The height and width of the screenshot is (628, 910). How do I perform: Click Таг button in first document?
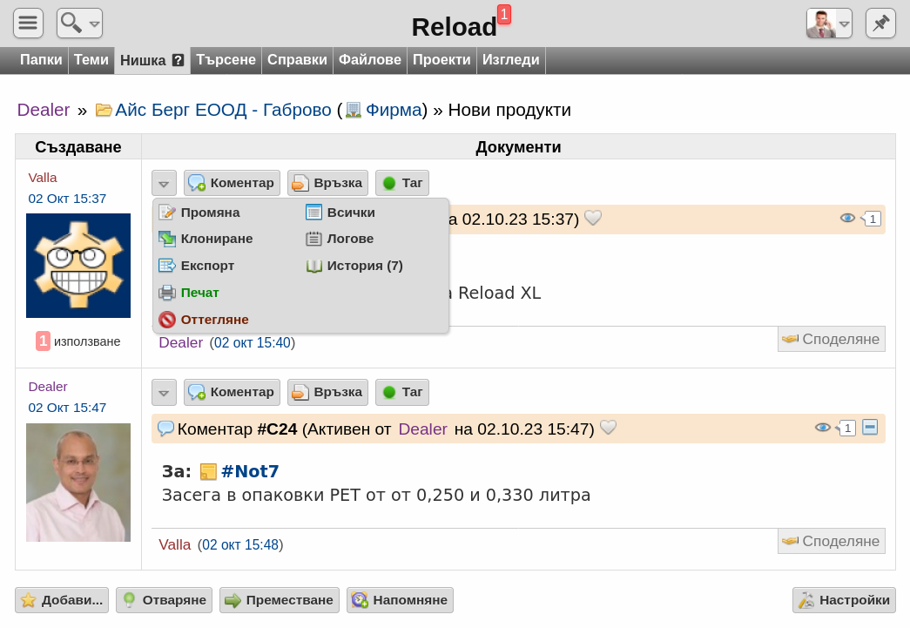402,183
